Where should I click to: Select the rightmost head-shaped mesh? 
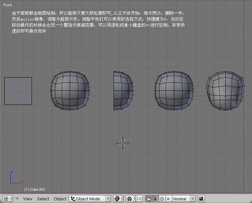(x=225, y=90)
